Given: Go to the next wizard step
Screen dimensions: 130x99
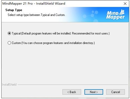Looking at the screenshot, I should (x=94, y=92).
